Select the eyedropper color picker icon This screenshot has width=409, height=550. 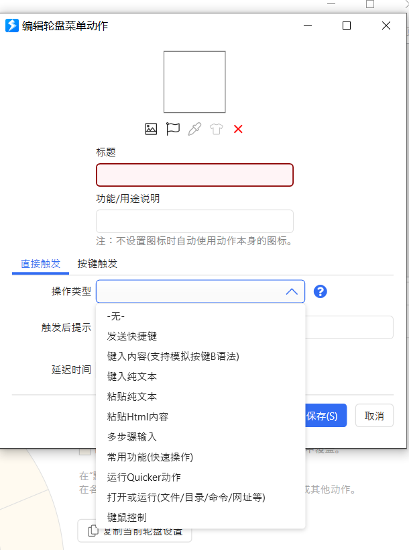tap(194, 129)
